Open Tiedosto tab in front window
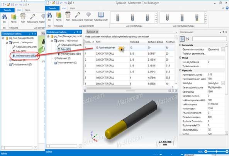The height and width of the screenshot is (156, 229). (52, 8)
